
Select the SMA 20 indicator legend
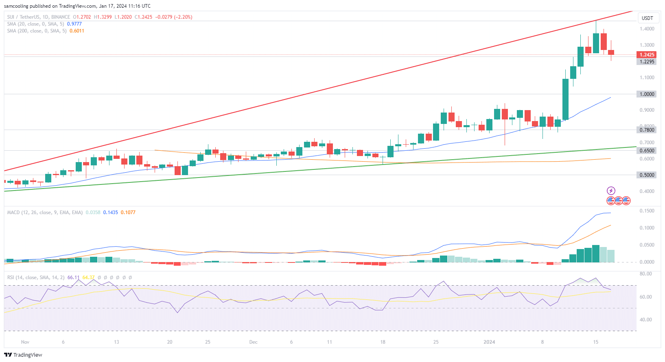[x=35, y=24]
